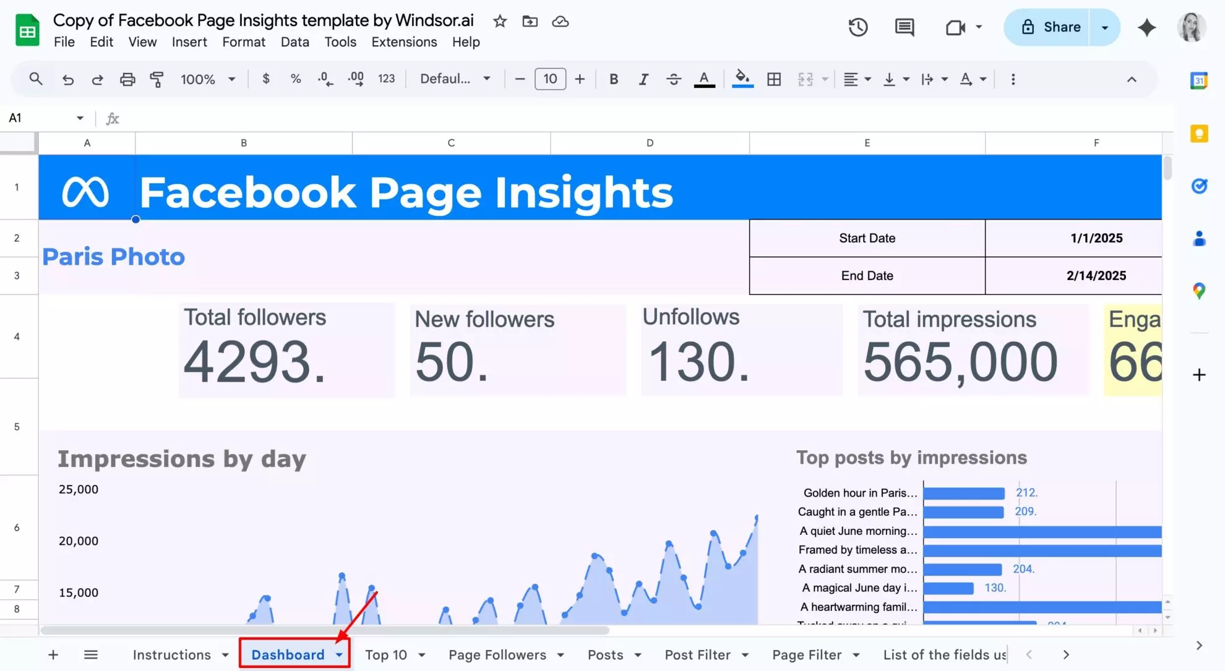Select the paint format tool

click(x=157, y=79)
